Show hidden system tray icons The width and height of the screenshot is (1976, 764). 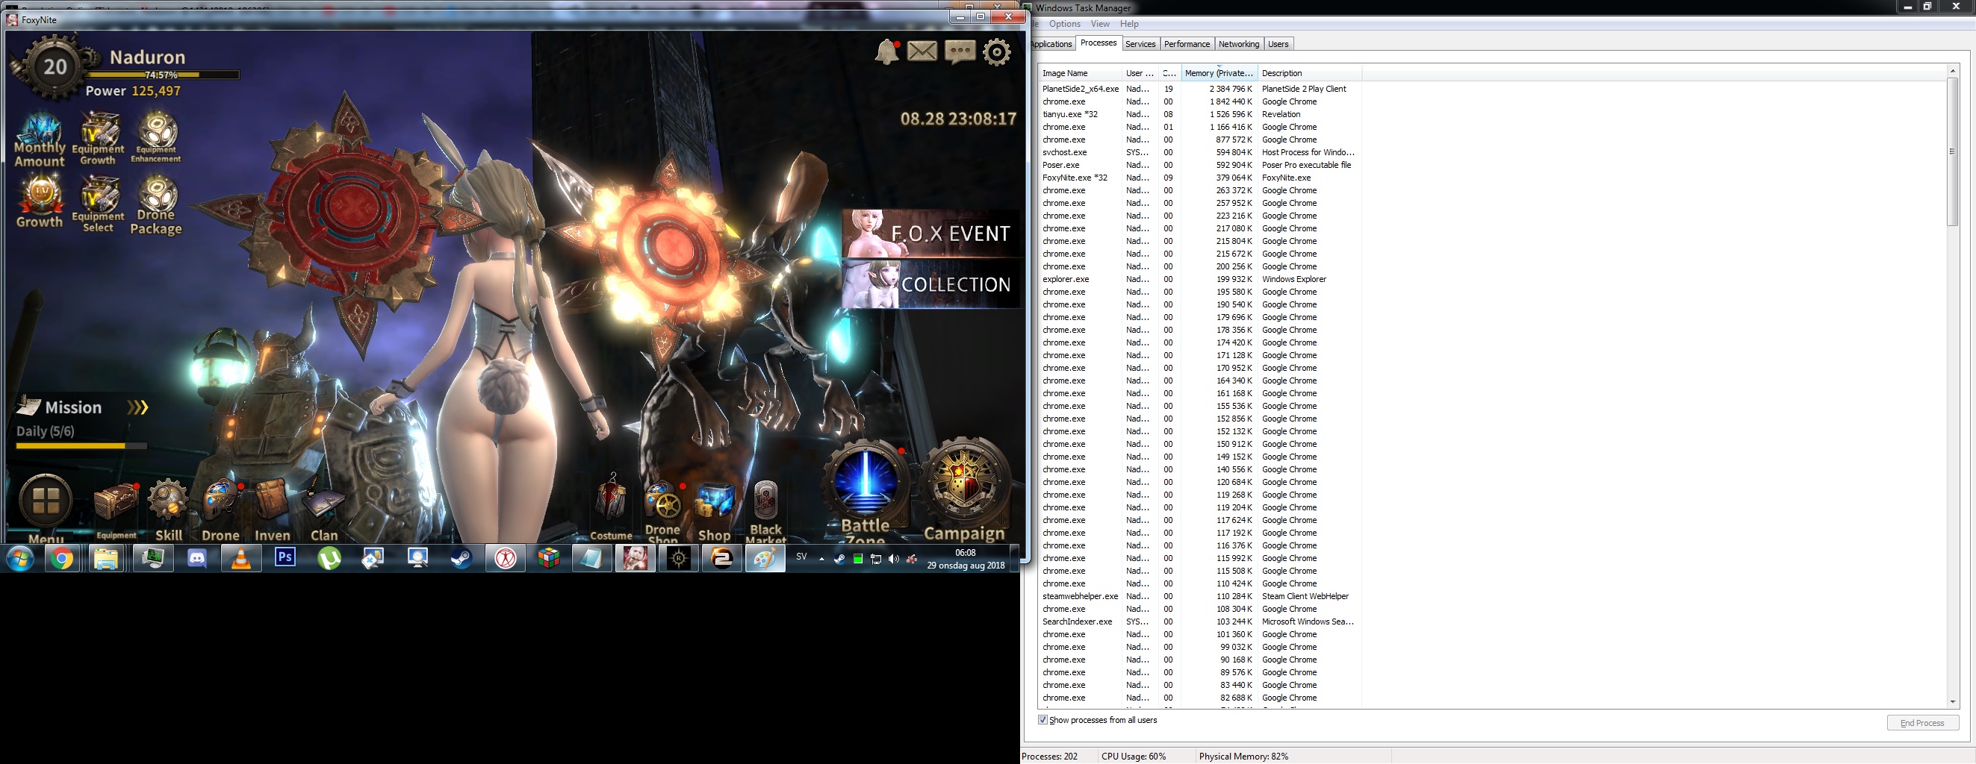(821, 559)
